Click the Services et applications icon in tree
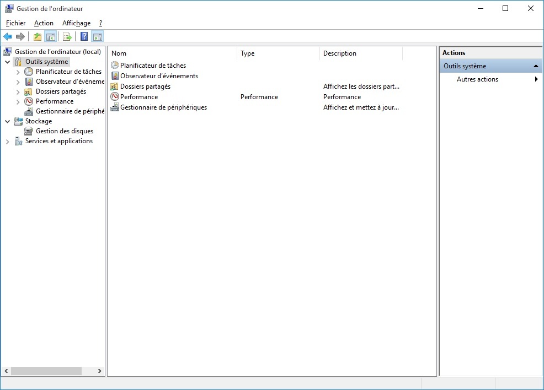Viewport: 544px width, 390px height. point(18,142)
